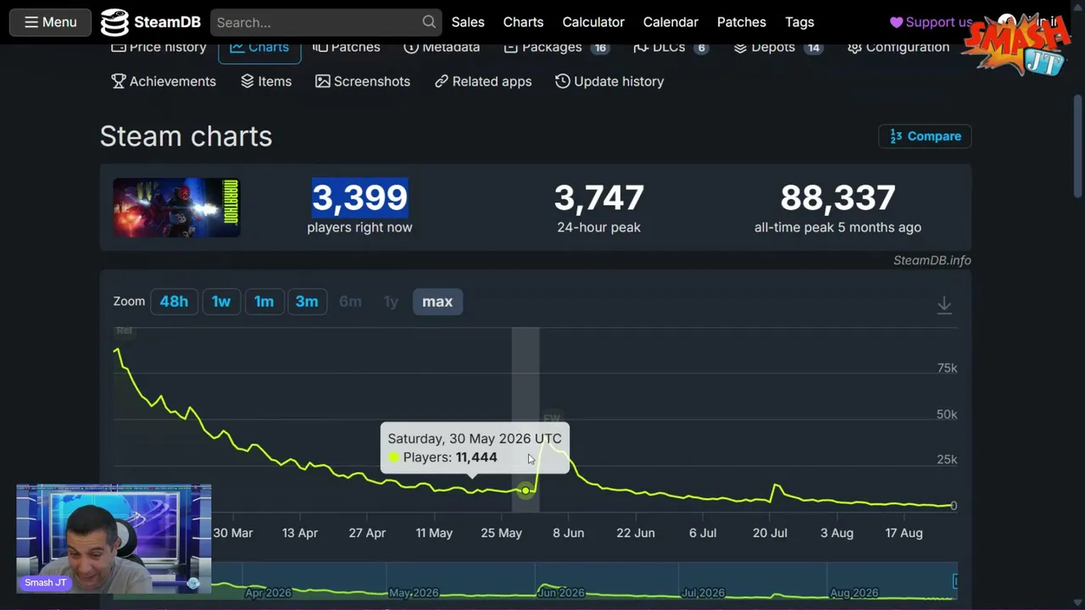Click the page vertical scrollbar thumb
1085x610 pixels.
[1078, 148]
